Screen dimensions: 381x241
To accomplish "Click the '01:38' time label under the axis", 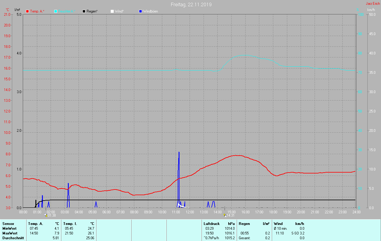I will (x=51, y=215).
